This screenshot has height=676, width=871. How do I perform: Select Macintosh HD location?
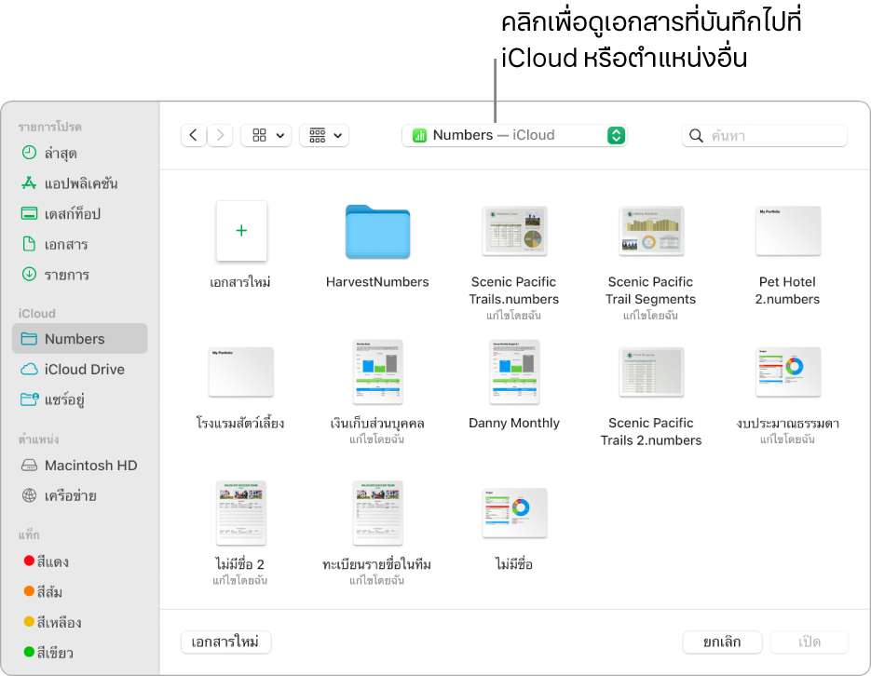(x=79, y=465)
